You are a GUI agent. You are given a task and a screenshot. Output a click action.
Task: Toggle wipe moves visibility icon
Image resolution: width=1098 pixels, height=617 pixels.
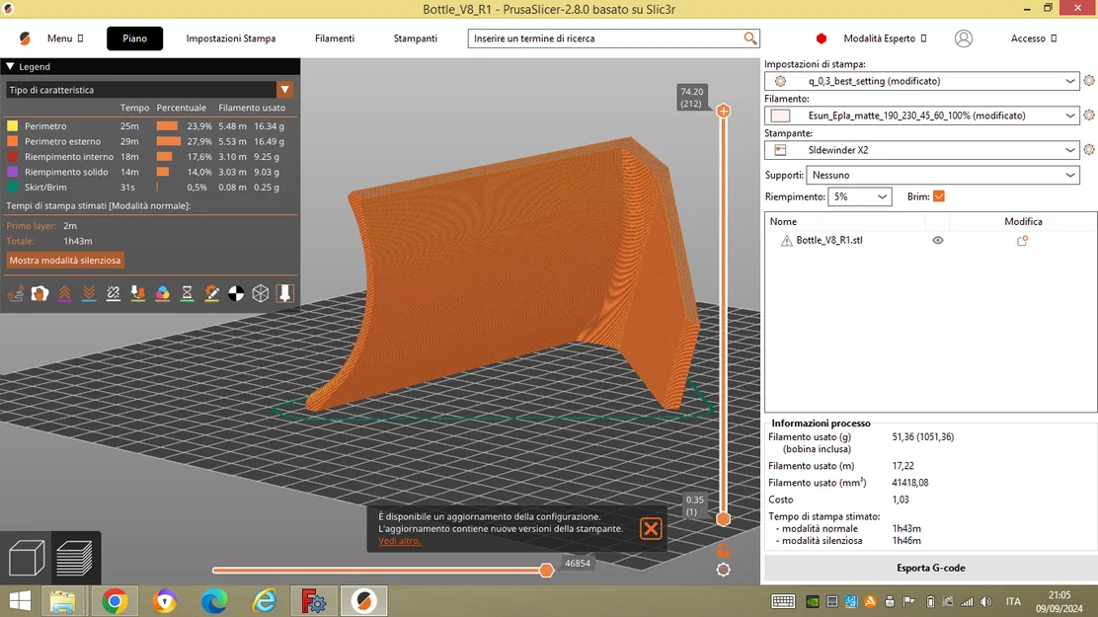[39, 293]
